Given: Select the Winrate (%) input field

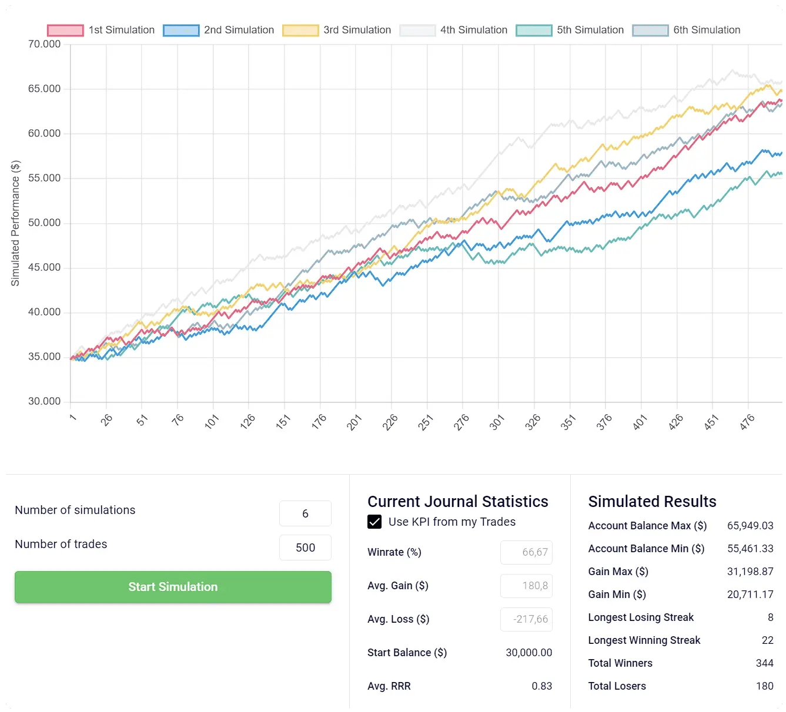Looking at the screenshot, I should coord(526,552).
